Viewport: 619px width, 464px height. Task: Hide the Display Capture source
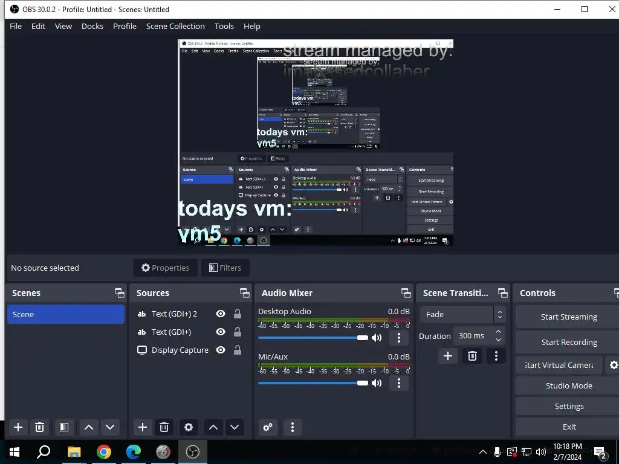[x=221, y=350]
